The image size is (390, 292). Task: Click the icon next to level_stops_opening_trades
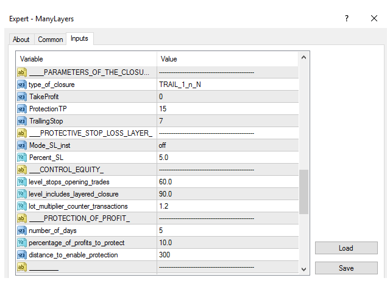tap(22, 182)
